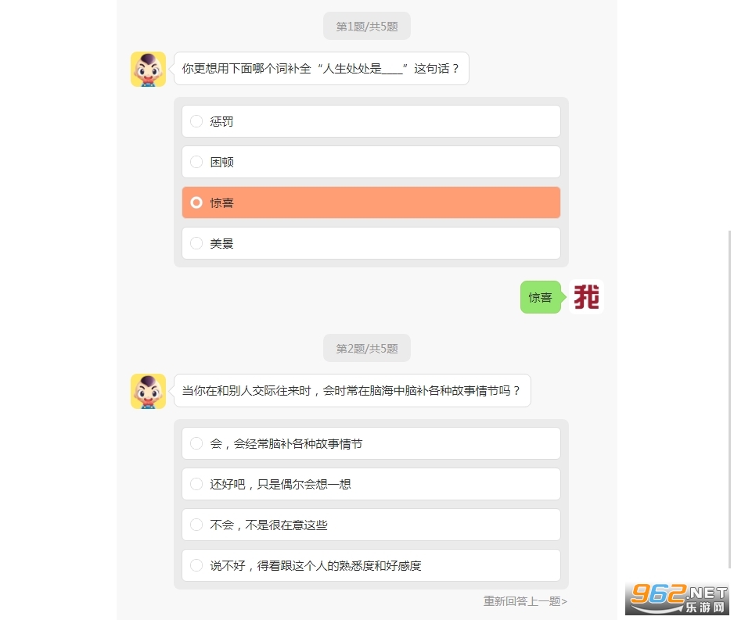Screen dimensions: 734x620
Task: Select the 困顿 radio option
Action: (371, 162)
